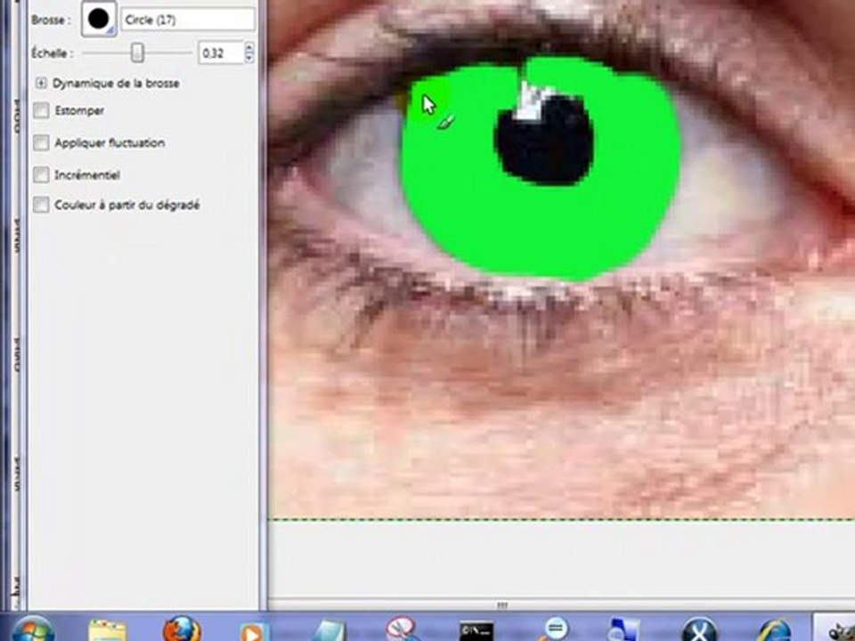This screenshot has height=641, width=855.
Task: Enable the Incrémentiel checkbox
Action: point(42,175)
